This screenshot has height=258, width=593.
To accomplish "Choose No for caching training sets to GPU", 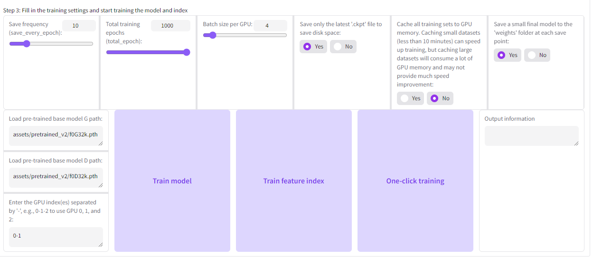I will click(x=440, y=98).
